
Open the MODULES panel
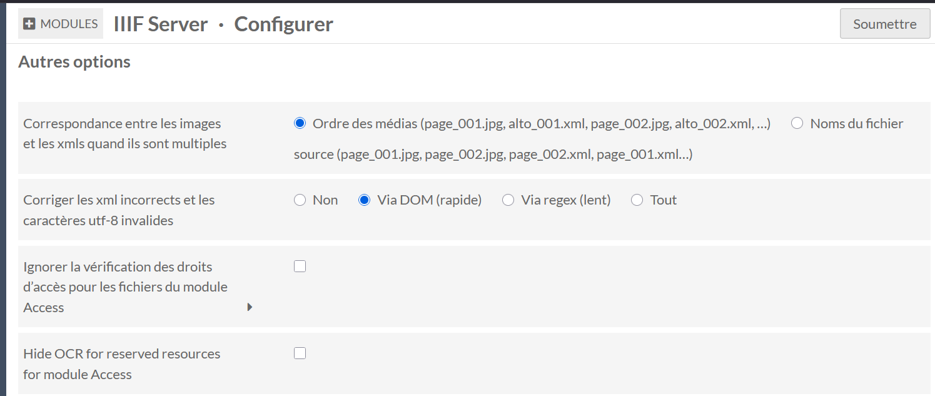pos(59,23)
